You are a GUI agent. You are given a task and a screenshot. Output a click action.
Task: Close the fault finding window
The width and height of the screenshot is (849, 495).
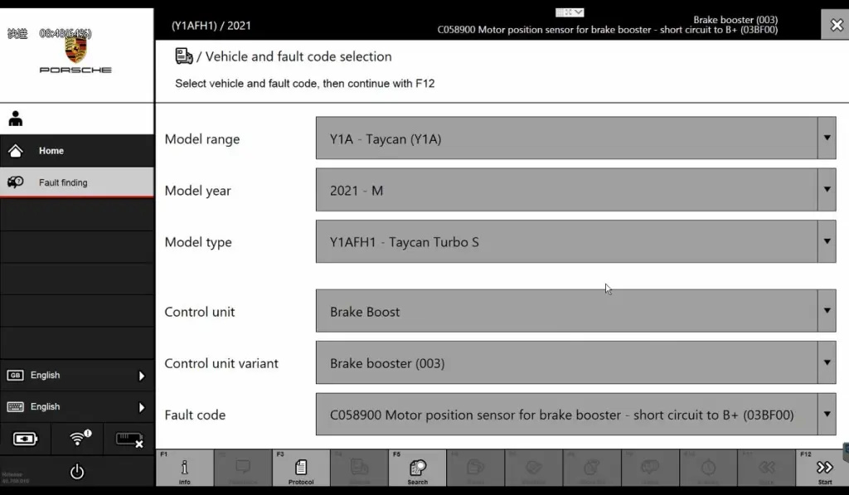point(836,25)
